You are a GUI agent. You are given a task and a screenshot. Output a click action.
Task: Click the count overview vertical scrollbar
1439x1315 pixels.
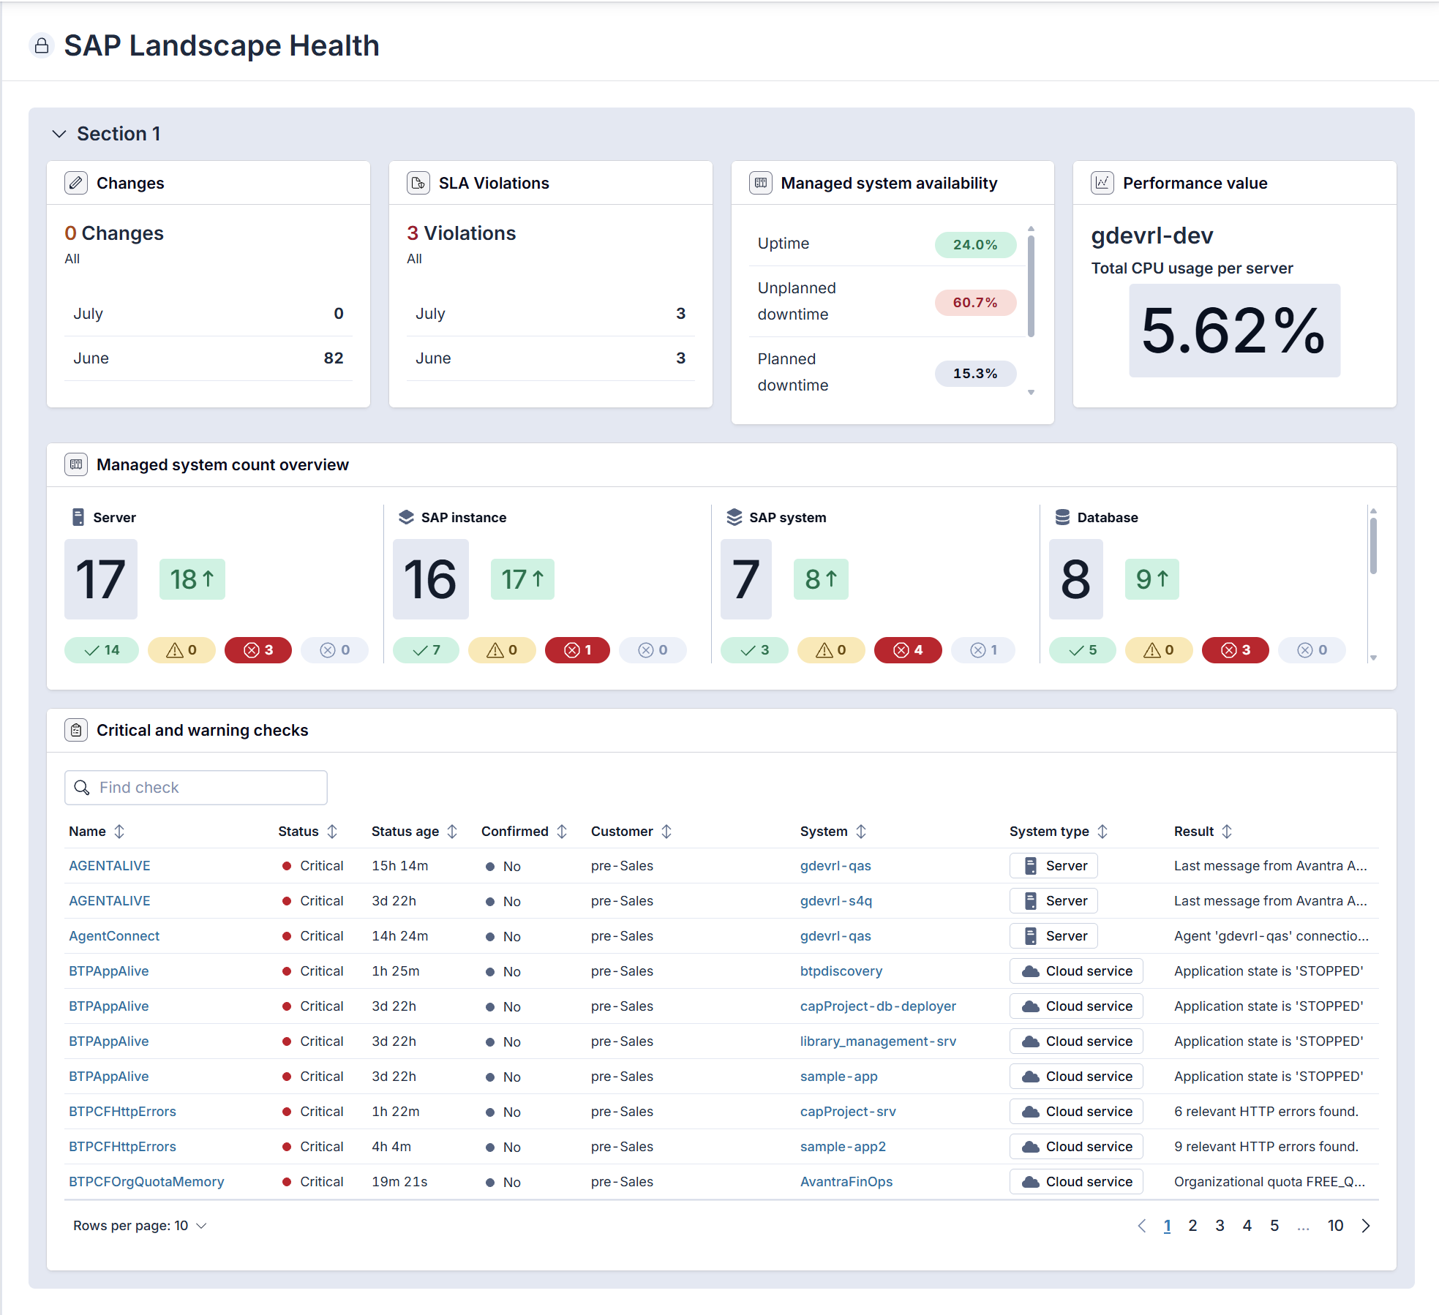coord(1373,546)
